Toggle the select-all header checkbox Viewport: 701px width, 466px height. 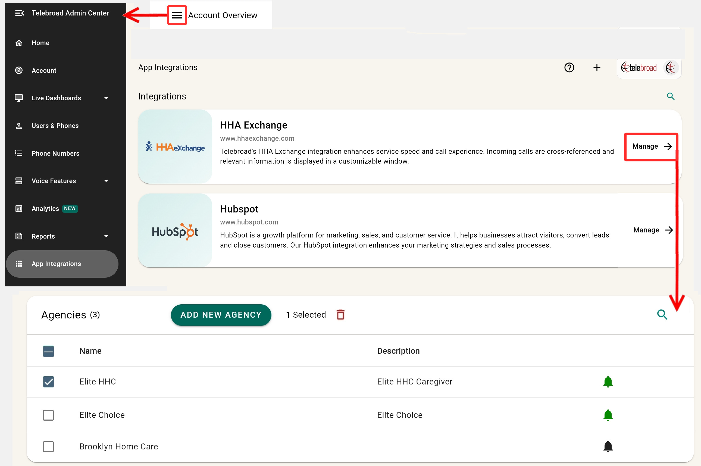(x=48, y=351)
